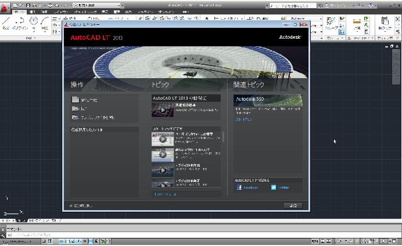Click the New drawing icon in quick access toolbar
Screen dimensions: 402x246
coord(16,5)
